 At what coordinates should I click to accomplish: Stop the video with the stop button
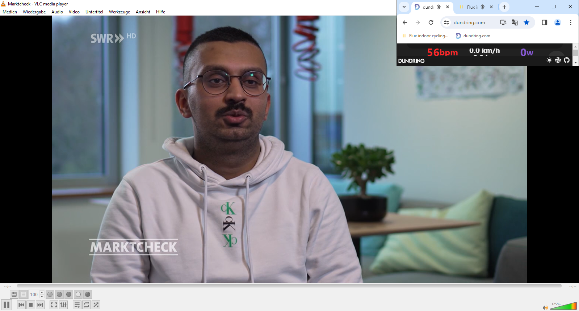31,305
